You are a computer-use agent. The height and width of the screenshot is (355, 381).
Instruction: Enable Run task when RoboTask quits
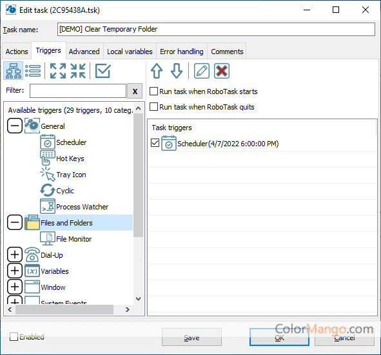[153, 107]
